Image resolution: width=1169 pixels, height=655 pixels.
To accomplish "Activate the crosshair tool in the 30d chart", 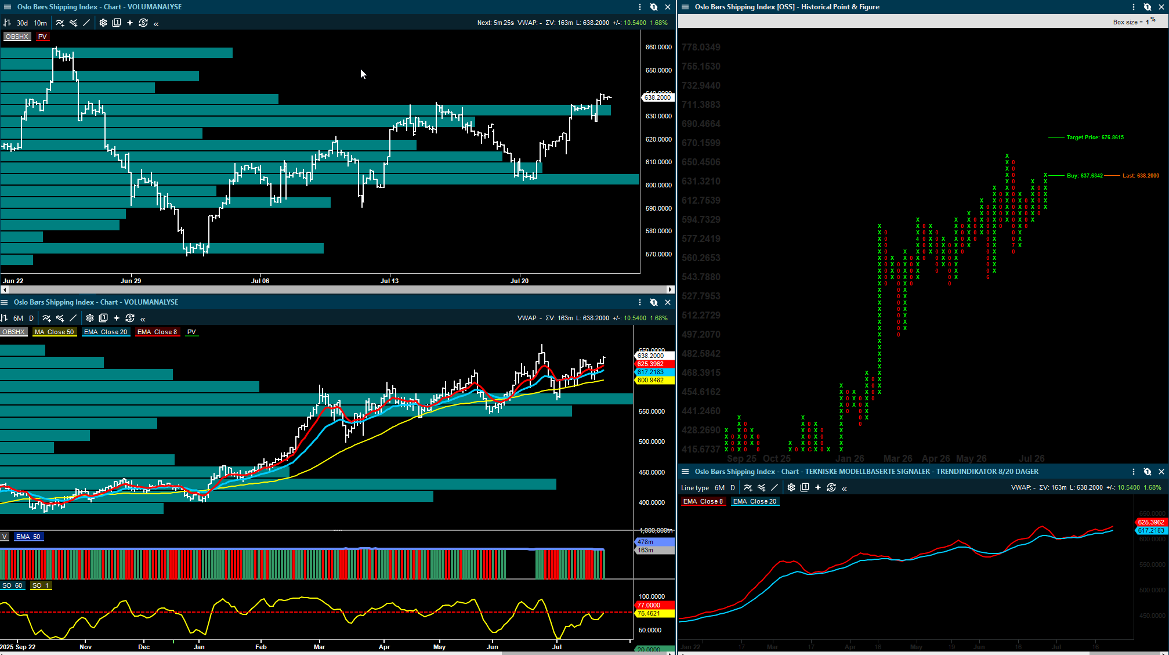I will click(130, 23).
